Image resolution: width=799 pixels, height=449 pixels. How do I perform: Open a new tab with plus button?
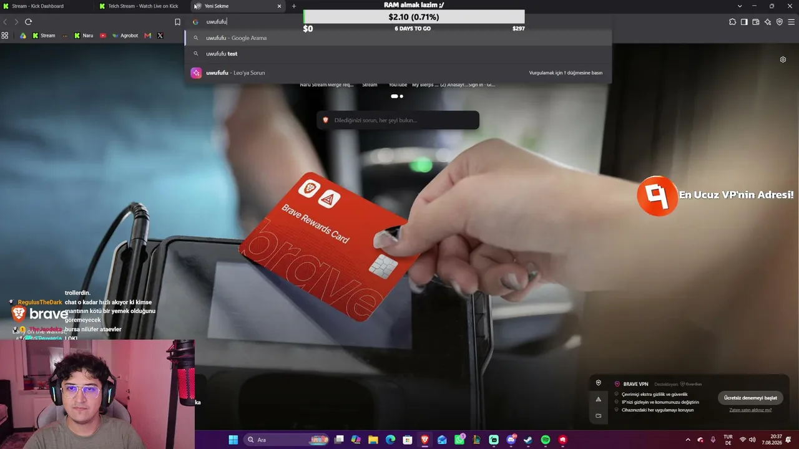point(294,6)
